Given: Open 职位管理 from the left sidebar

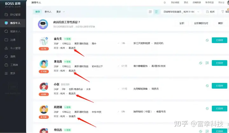Looking at the screenshot, I should 15,15.
